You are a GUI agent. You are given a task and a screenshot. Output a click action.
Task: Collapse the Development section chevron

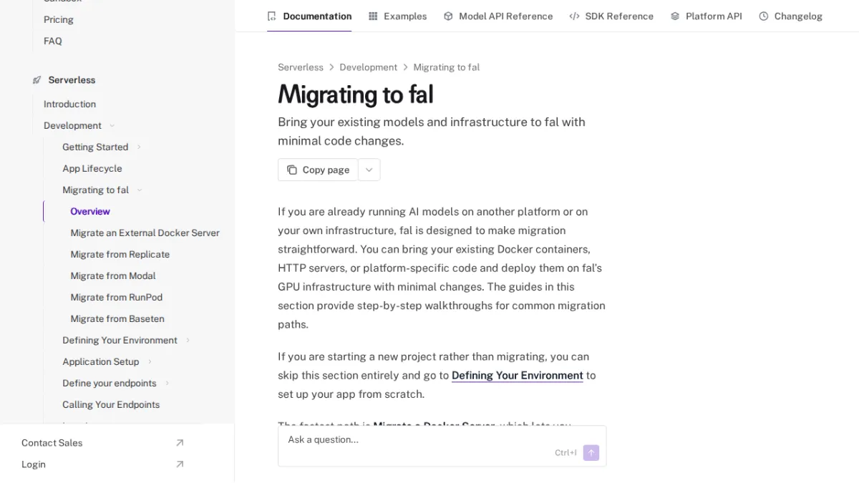112,126
